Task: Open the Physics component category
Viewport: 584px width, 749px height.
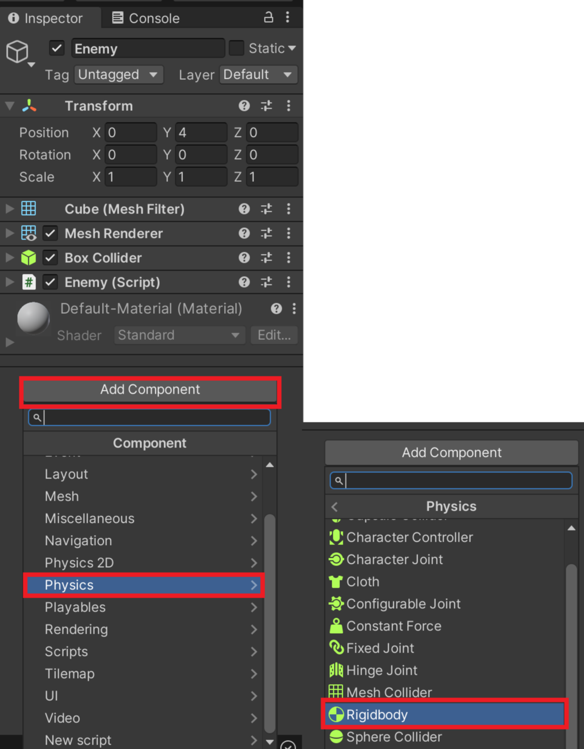Action: 144,585
